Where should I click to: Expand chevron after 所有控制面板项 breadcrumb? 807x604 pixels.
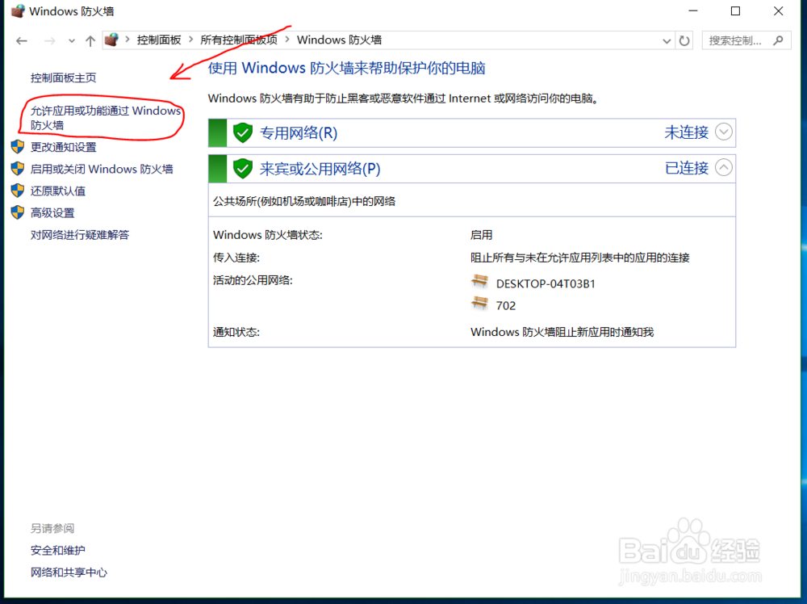(287, 39)
